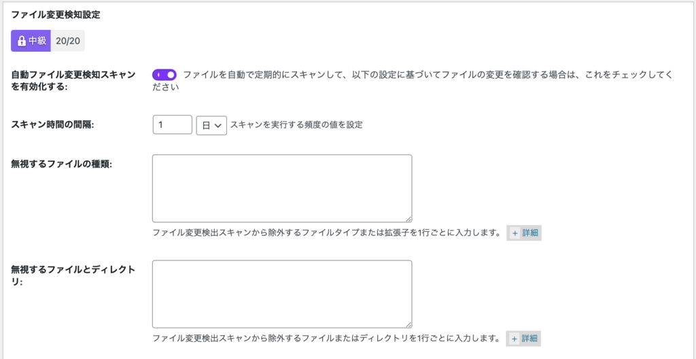Open the 日 time unit dropdown
Image resolution: width=696 pixels, height=359 pixels.
(211, 125)
